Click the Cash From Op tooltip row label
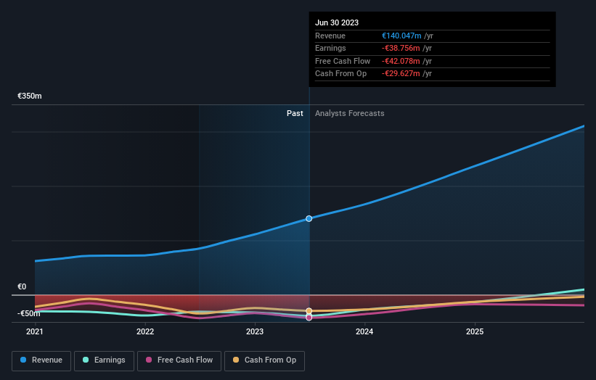Screen dimensions: 596x380 (x=341, y=74)
